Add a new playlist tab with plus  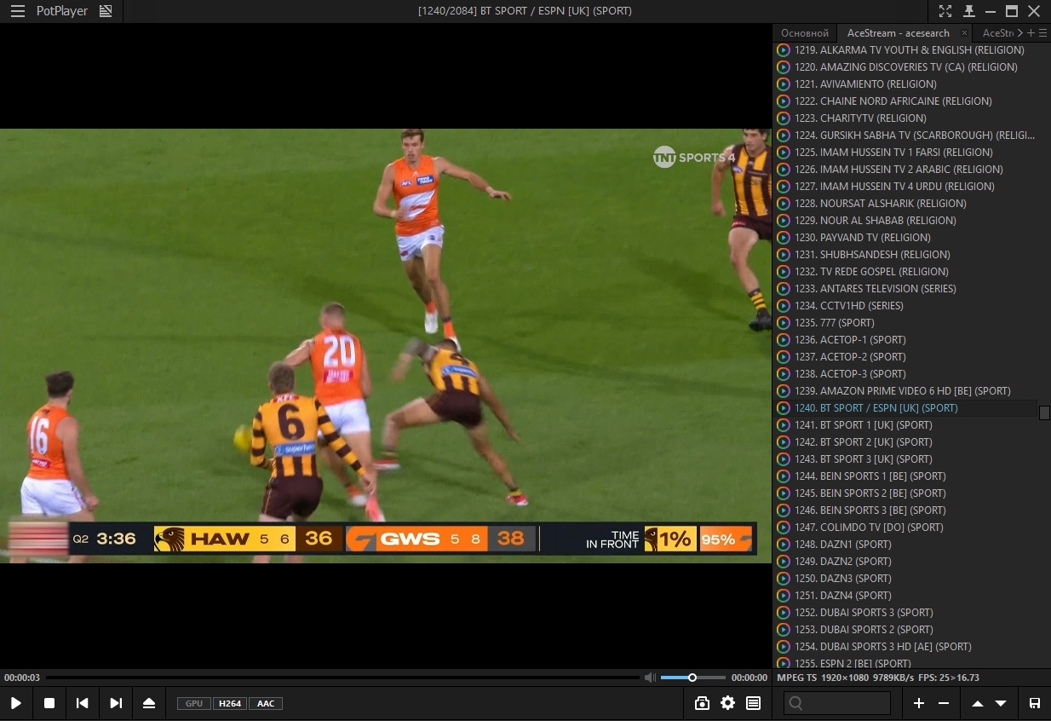pyautogui.click(x=1031, y=32)
